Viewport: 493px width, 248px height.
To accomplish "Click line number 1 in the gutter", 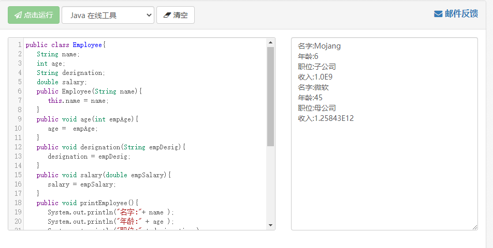I will (19, 45).
